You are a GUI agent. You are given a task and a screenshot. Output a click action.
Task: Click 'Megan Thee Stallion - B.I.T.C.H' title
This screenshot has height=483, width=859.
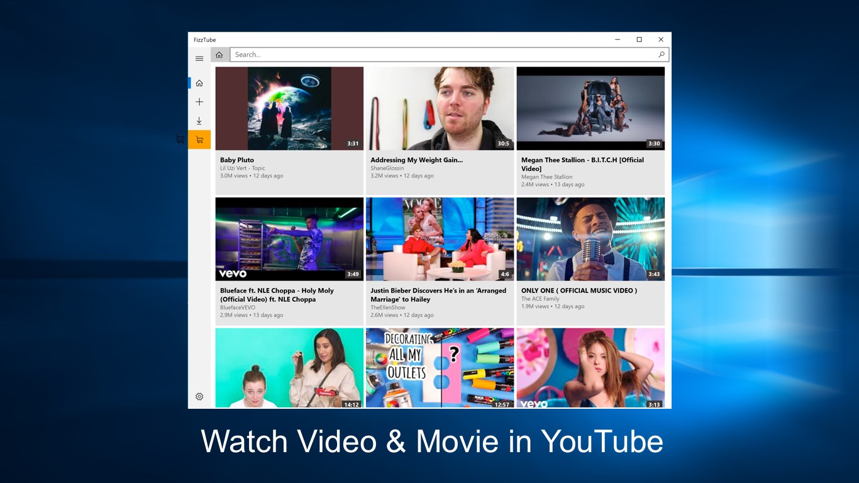pyautogui.click(x=582, y=164)
